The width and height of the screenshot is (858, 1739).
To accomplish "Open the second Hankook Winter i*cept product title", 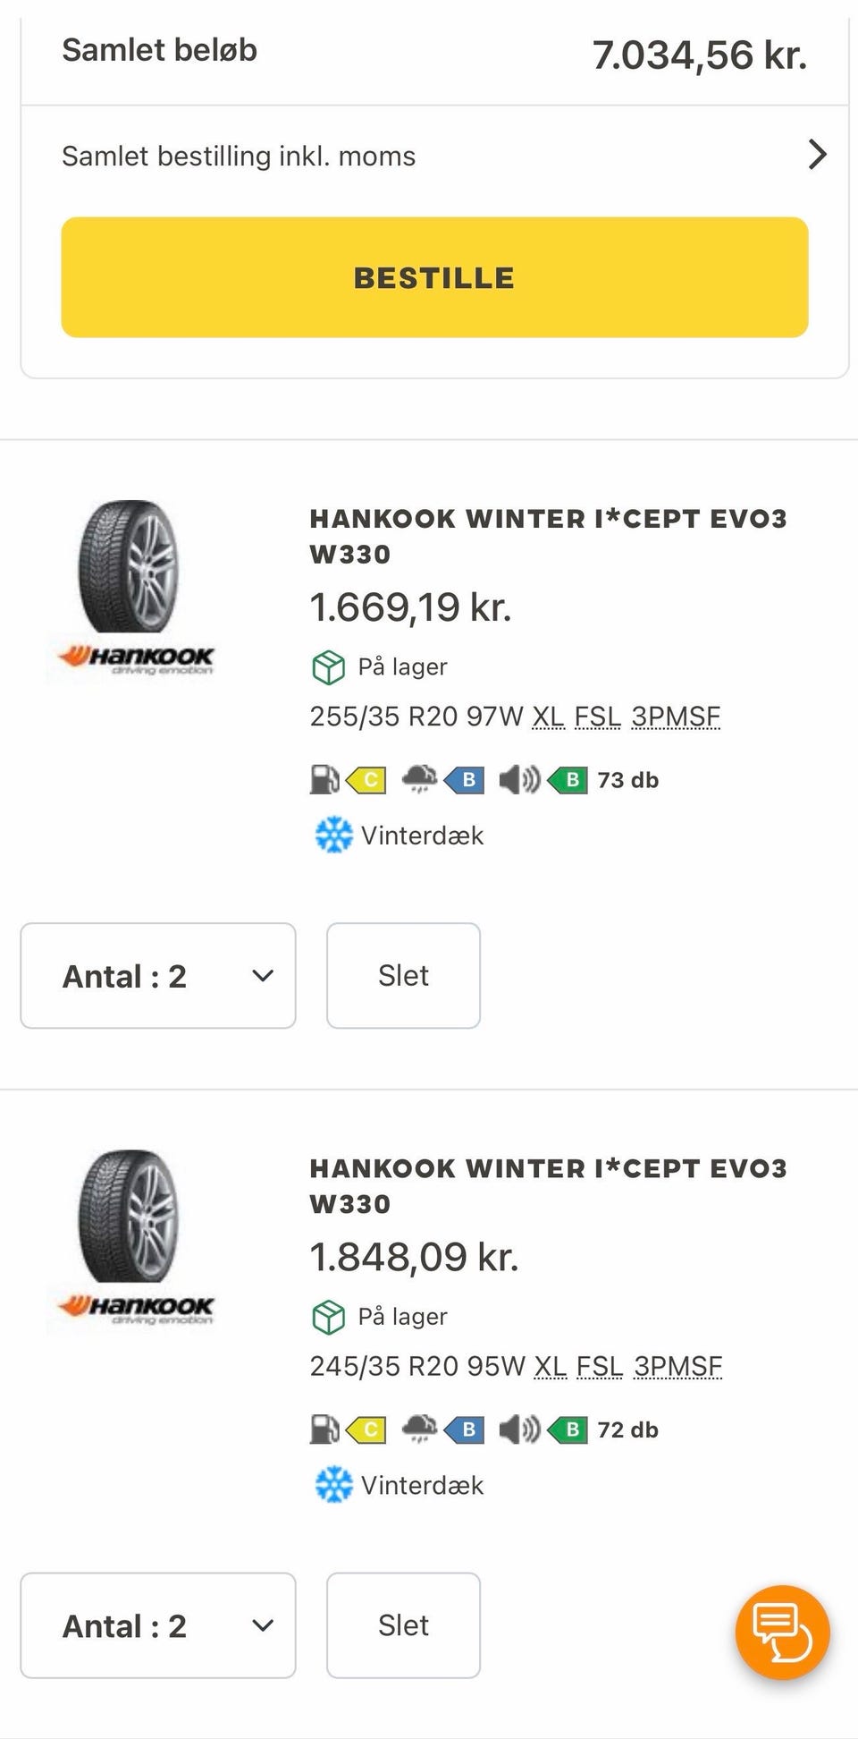I will point(548,1186).
